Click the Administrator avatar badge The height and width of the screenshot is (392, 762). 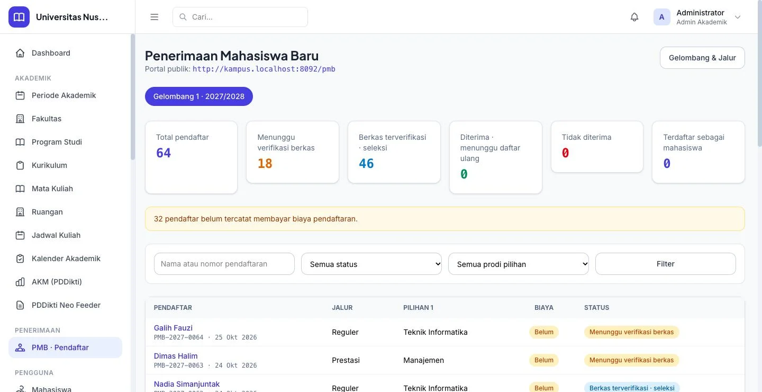[x=662, y=17]
